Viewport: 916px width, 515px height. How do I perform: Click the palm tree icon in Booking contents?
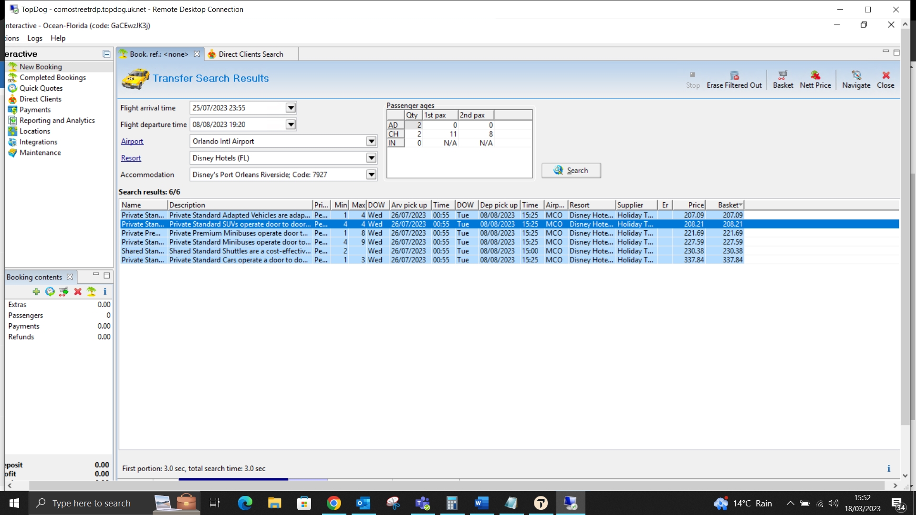(91, 291)
